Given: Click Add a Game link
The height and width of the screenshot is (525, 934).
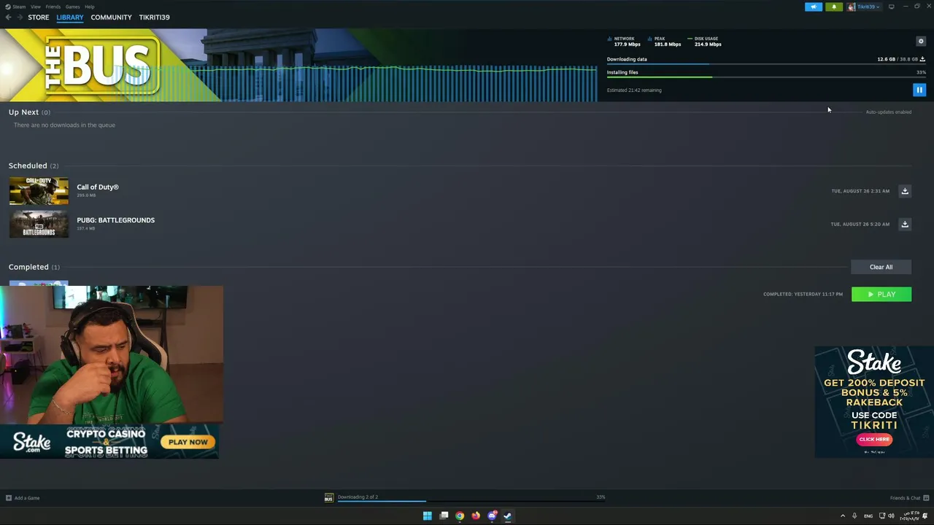Looking at the screenshot, I should coord(22,498).
